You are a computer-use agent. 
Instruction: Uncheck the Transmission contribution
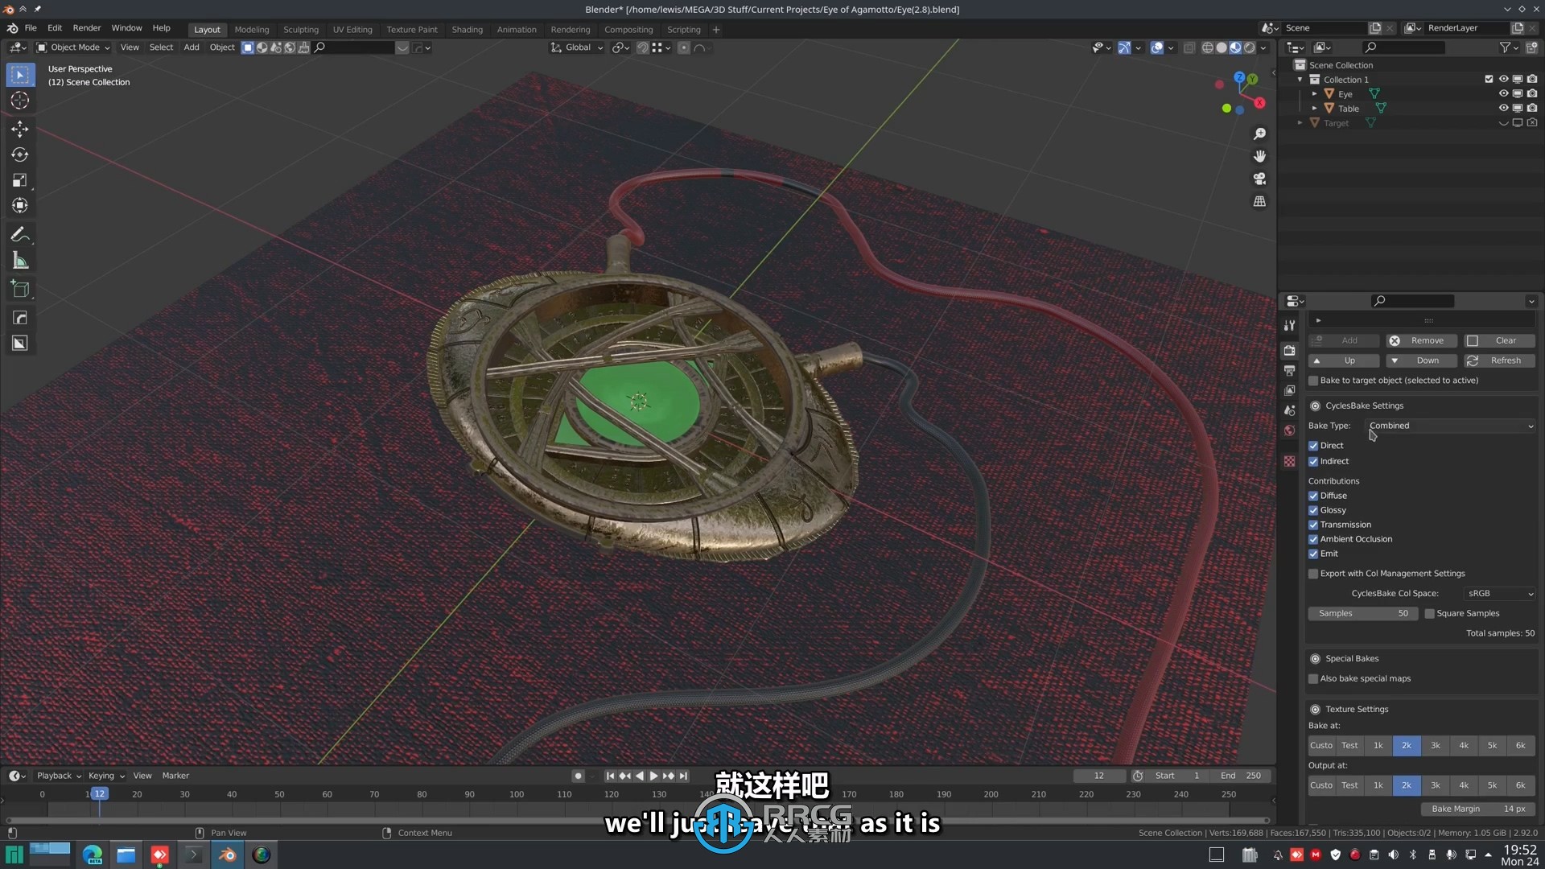click(x=1313, y=525)
